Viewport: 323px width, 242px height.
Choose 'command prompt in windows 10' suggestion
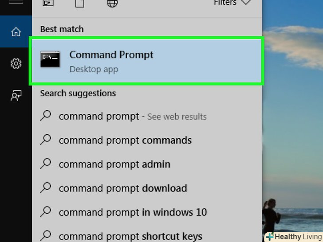[x=147, y=212]
